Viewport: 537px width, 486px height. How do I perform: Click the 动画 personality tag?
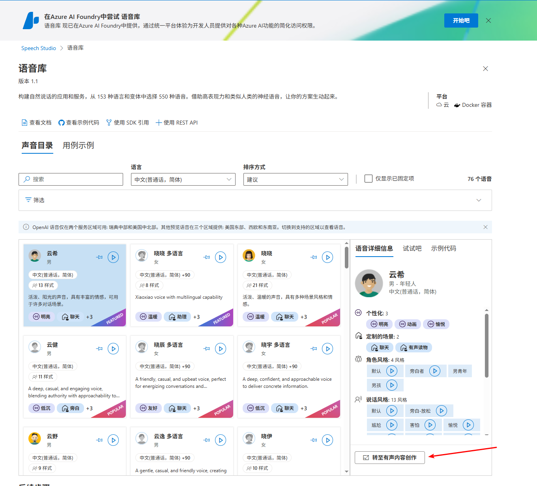pyautogui.click(x=408, y=324)
